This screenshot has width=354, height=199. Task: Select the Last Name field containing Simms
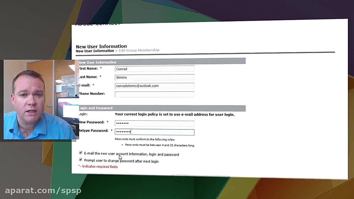154,77
